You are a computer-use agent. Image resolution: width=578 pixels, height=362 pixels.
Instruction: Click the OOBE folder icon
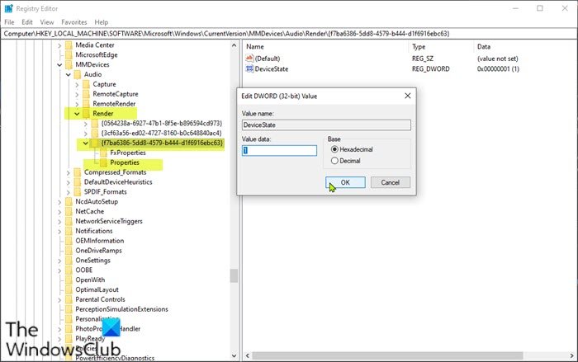pyautogui.click(x=69, y=270)
